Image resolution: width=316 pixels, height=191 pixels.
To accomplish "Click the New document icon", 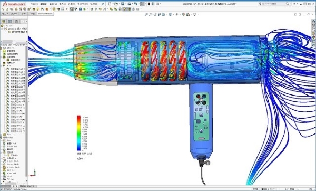I will [x=110, y=4].
